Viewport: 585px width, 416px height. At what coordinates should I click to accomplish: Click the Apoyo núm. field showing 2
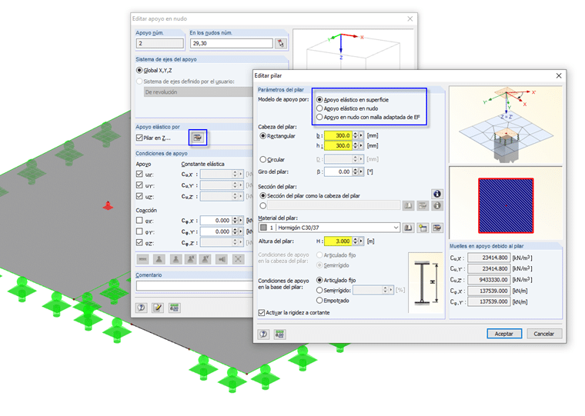click(159, 44)
